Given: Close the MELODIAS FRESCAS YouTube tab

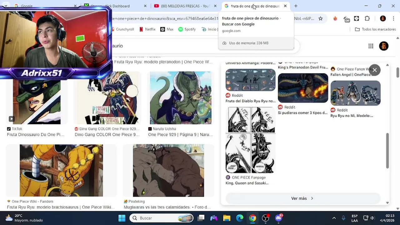Looking at the screenshot, I should pos(215,6).
